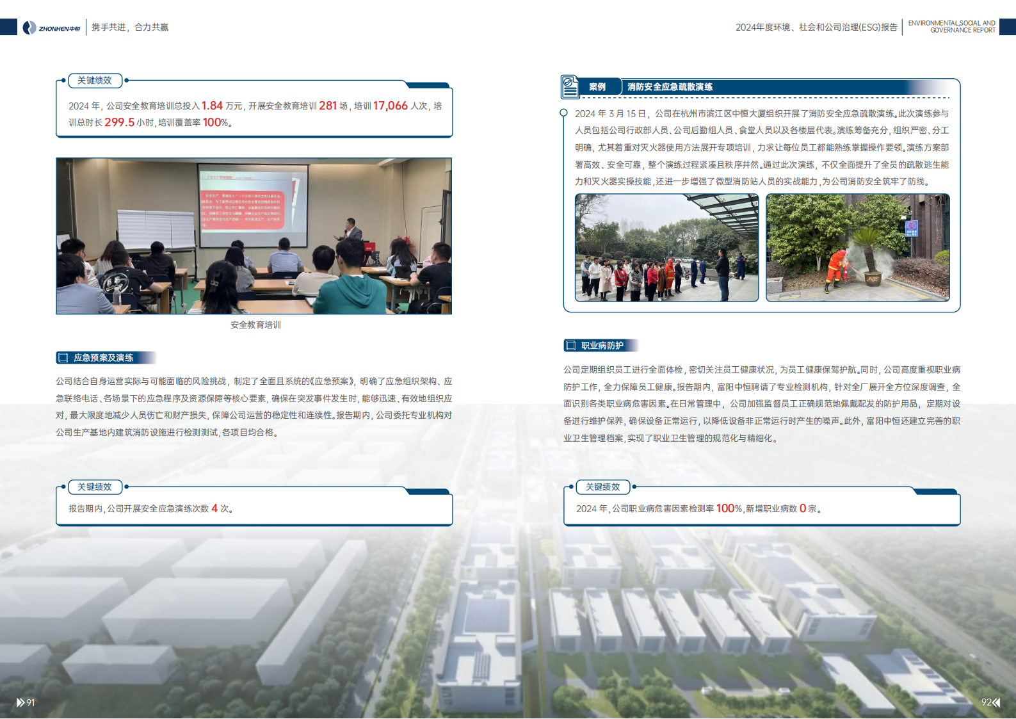Image resolution: width=1016 pixels, height=719 pixels.
Task: Select the header slogan 携手共进，合力共赢
Action: tap(130, 27)
